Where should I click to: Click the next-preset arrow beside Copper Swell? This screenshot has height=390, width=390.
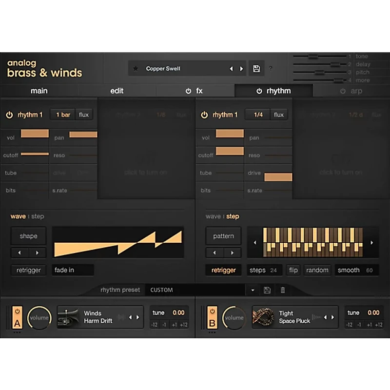point(241,68)
